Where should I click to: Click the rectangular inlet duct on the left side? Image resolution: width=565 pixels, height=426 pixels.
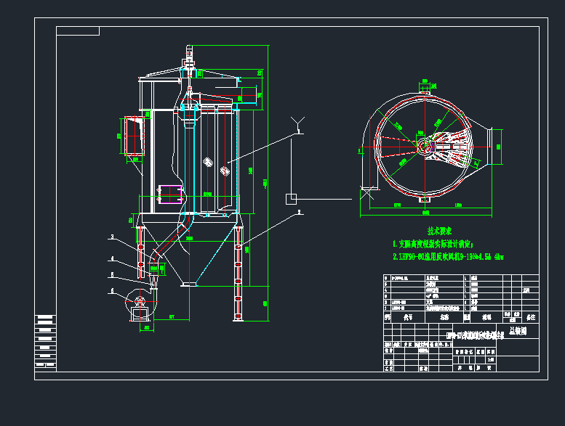click(133, 136)
